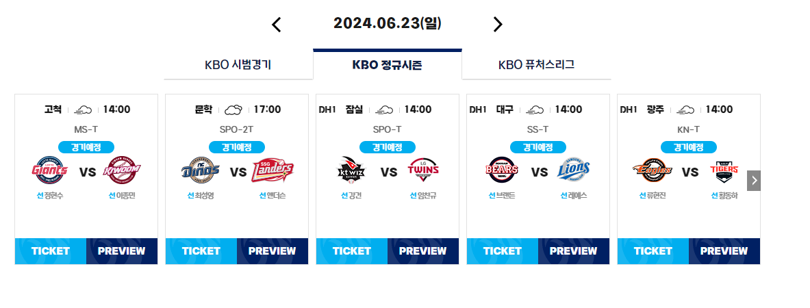
Task: Click the 2024.06.23(일) date heading
Action: pos(388,24)
